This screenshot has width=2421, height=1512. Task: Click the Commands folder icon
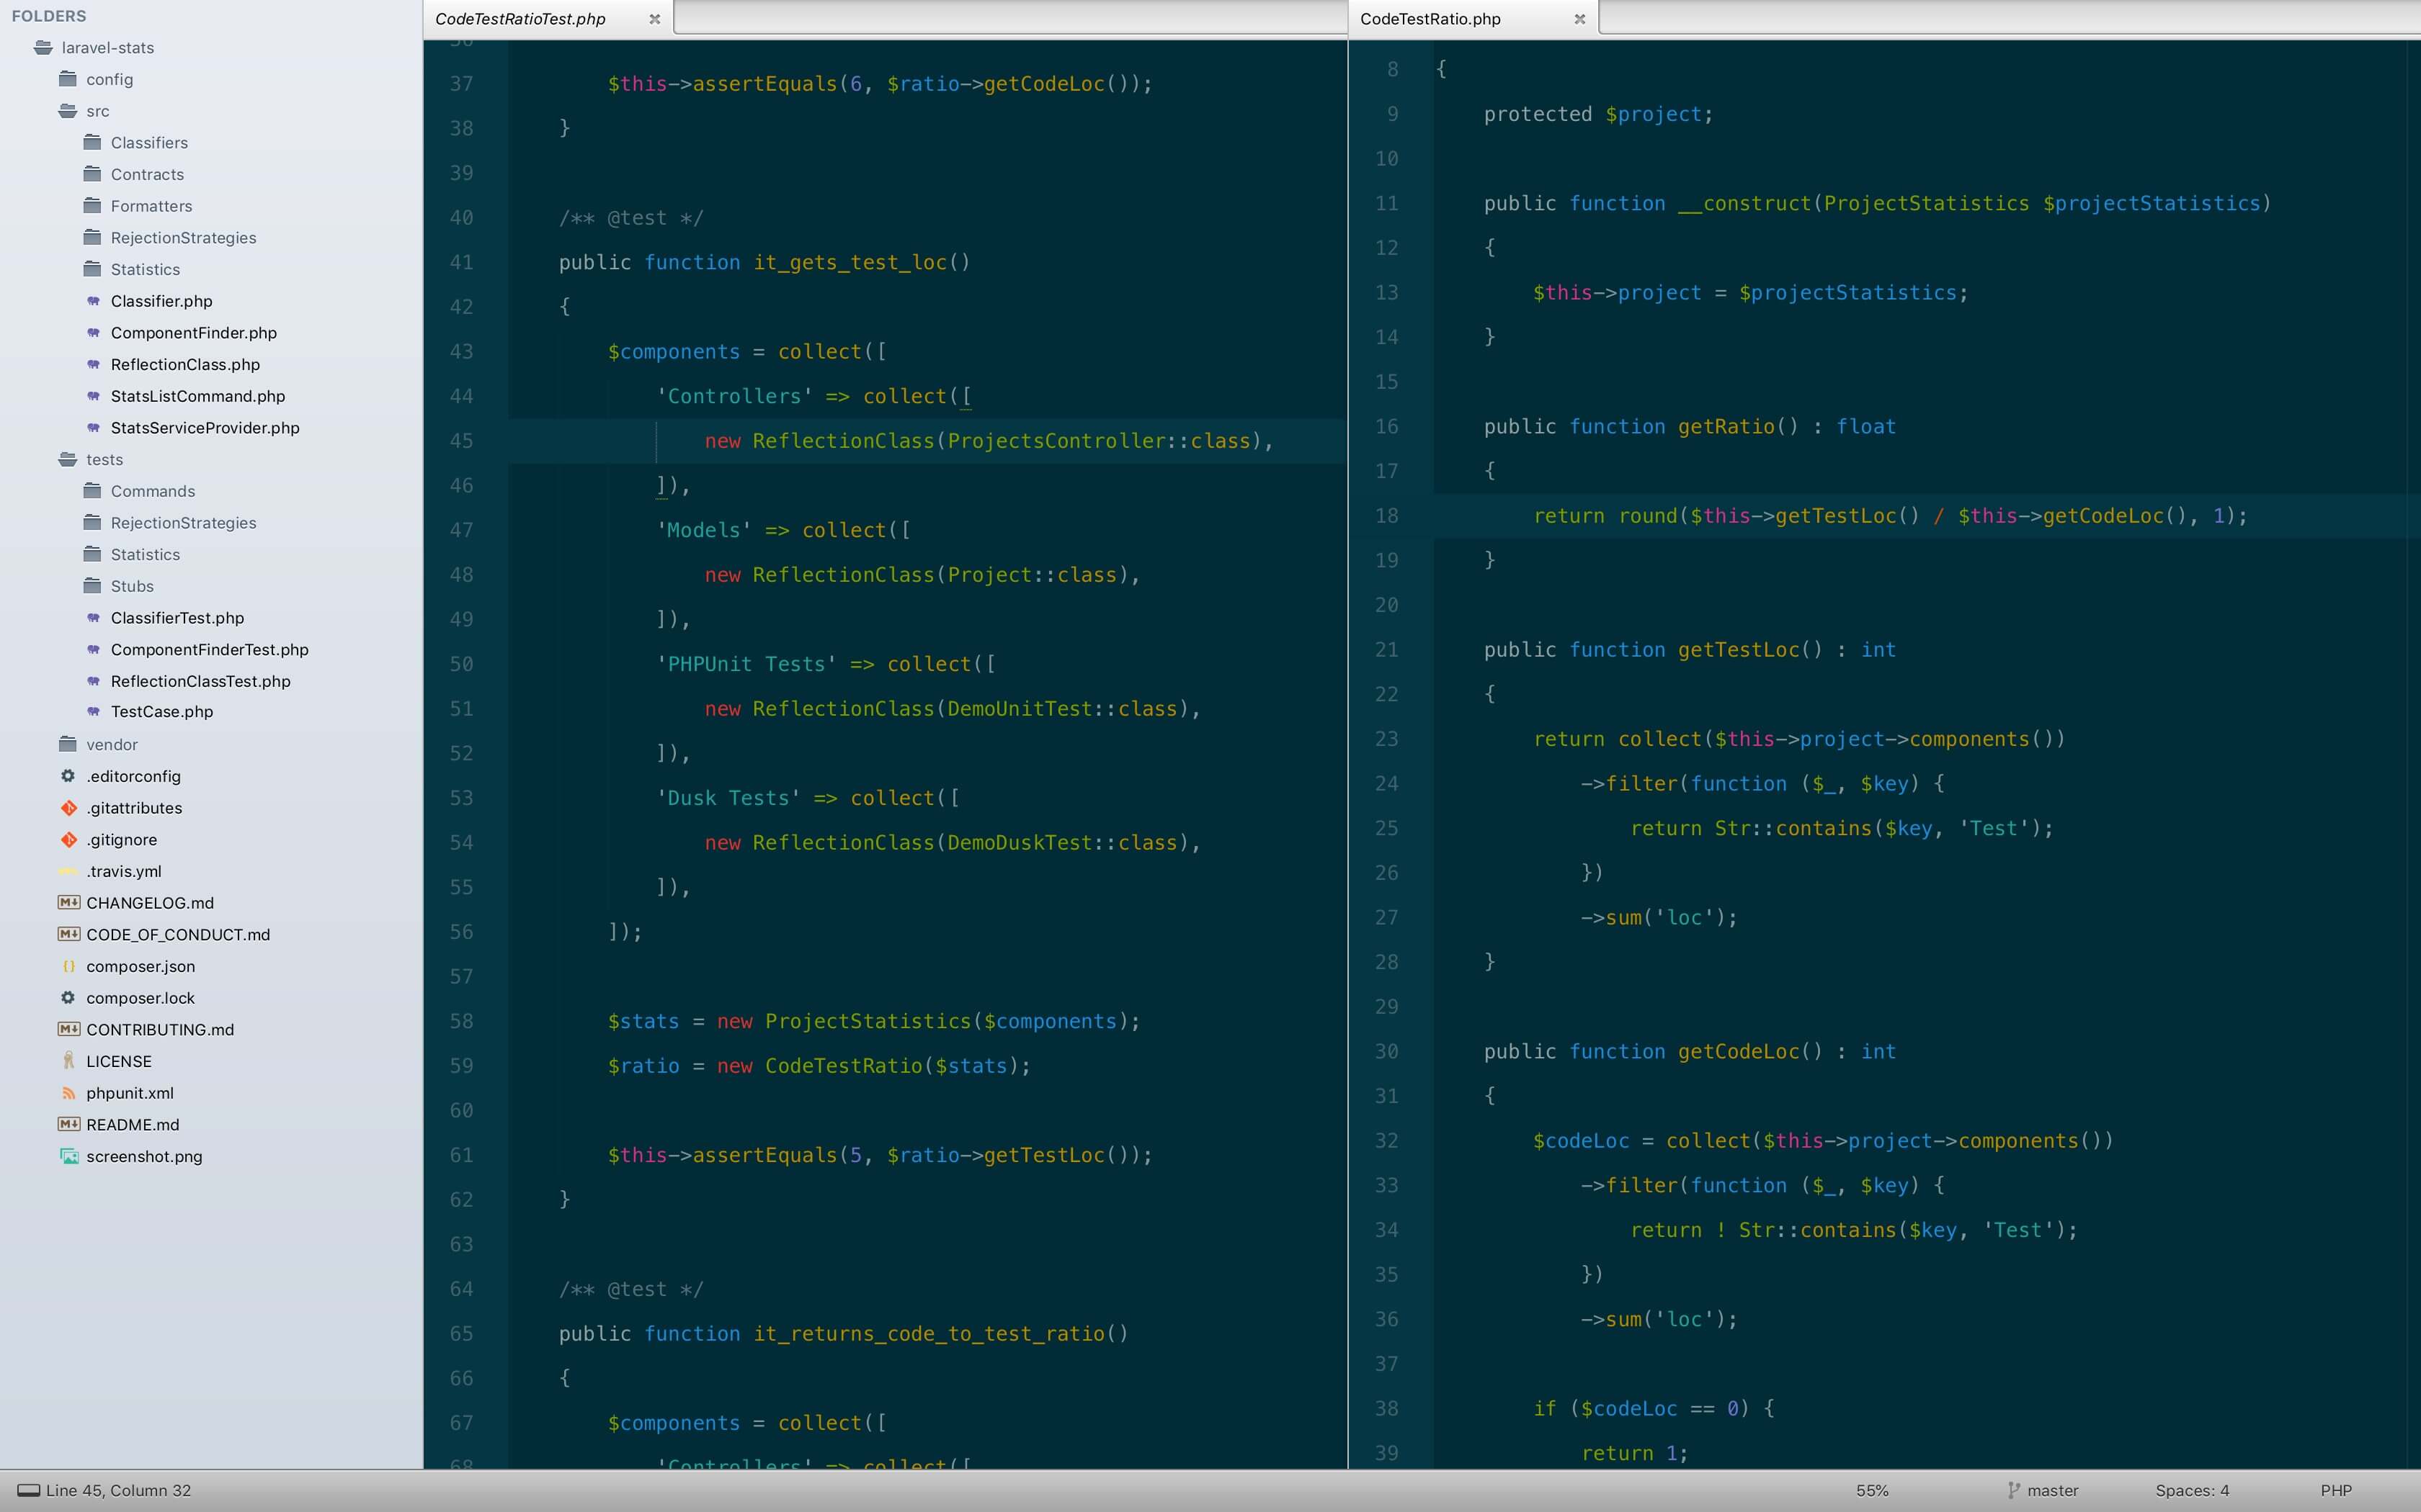pyautogui.click(x=93, y=491)
